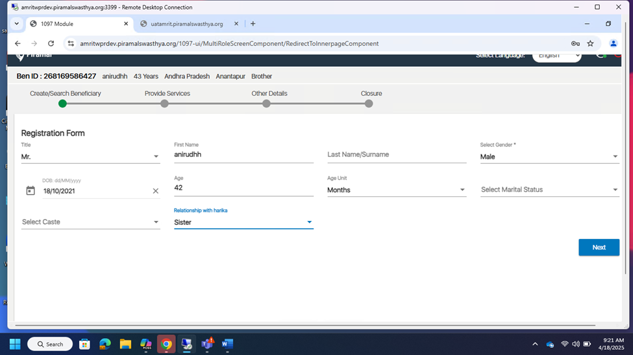The height and width of the screenshot is (355, 633).
Task: Open the Select Caste dropdown
Action: pyautogui.click(x=90, y=222)
